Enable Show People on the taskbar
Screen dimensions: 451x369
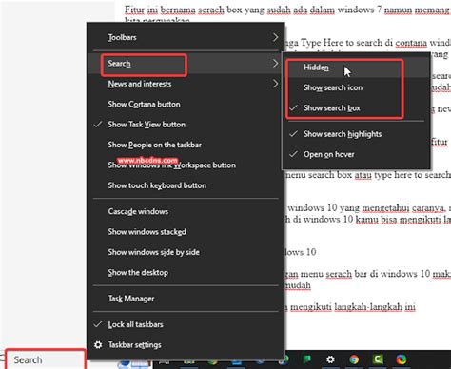[186, 145]
